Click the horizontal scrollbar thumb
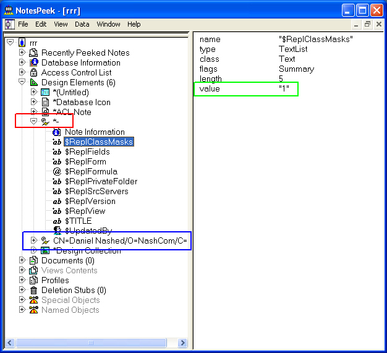 pyautogui.click(x=91, y=343)
